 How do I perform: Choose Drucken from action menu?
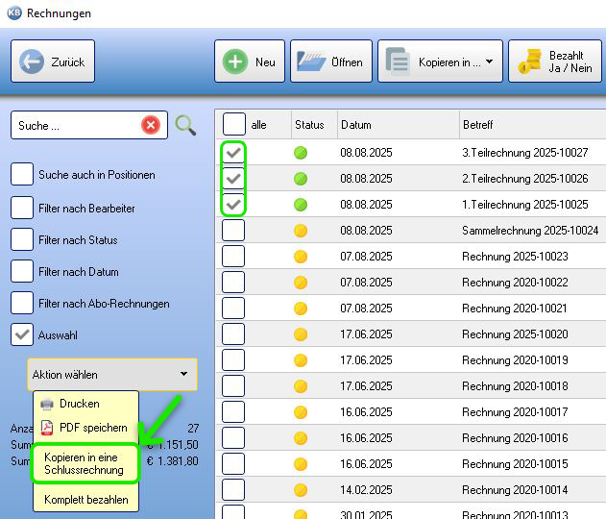coord(85,404)
